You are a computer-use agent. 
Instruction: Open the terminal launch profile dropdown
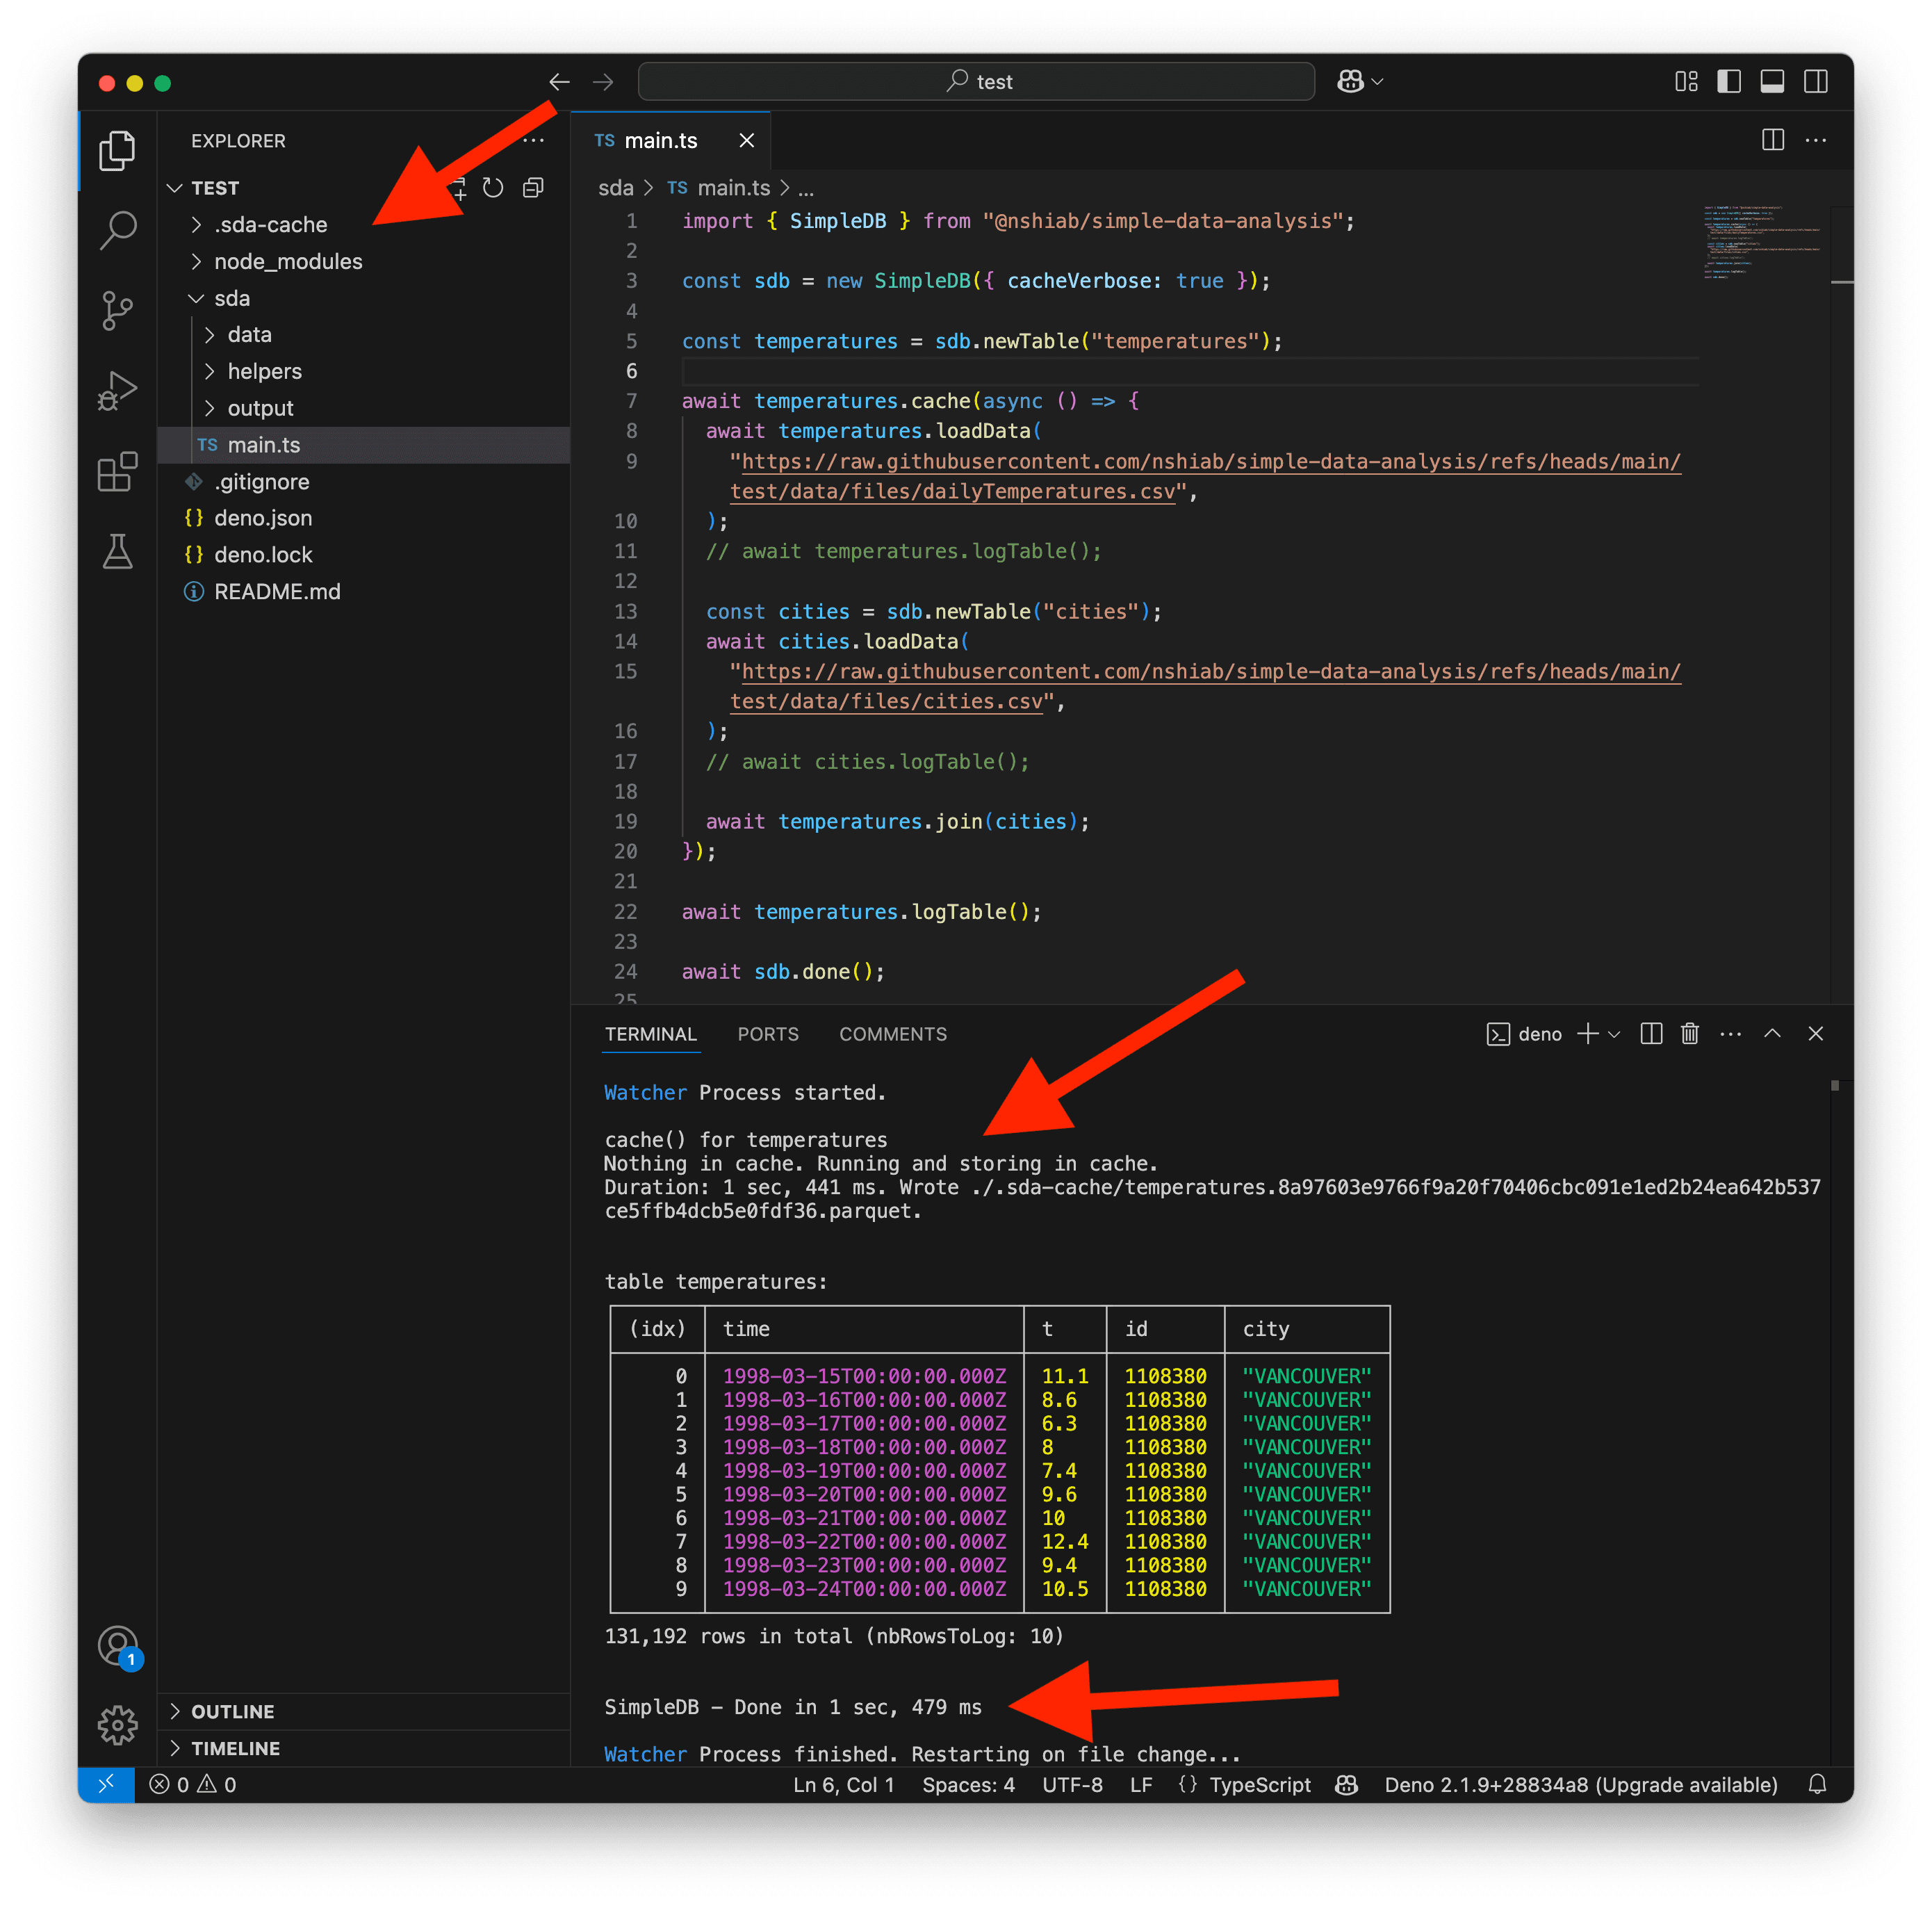point(1614,1034)
